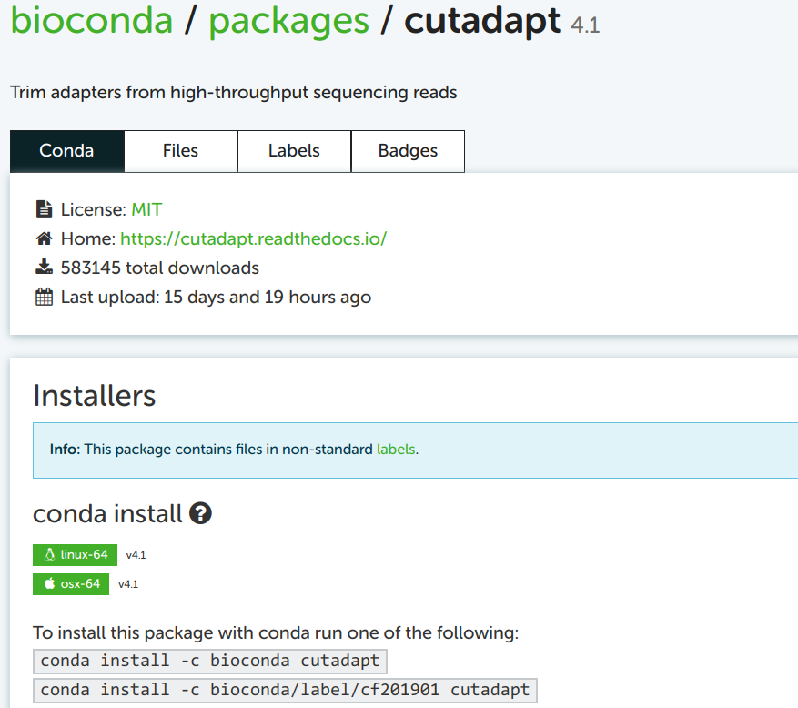Click the 'conda install' heading text
The height and width of the screenshot is (708, 798).
[x=107, y=513]
